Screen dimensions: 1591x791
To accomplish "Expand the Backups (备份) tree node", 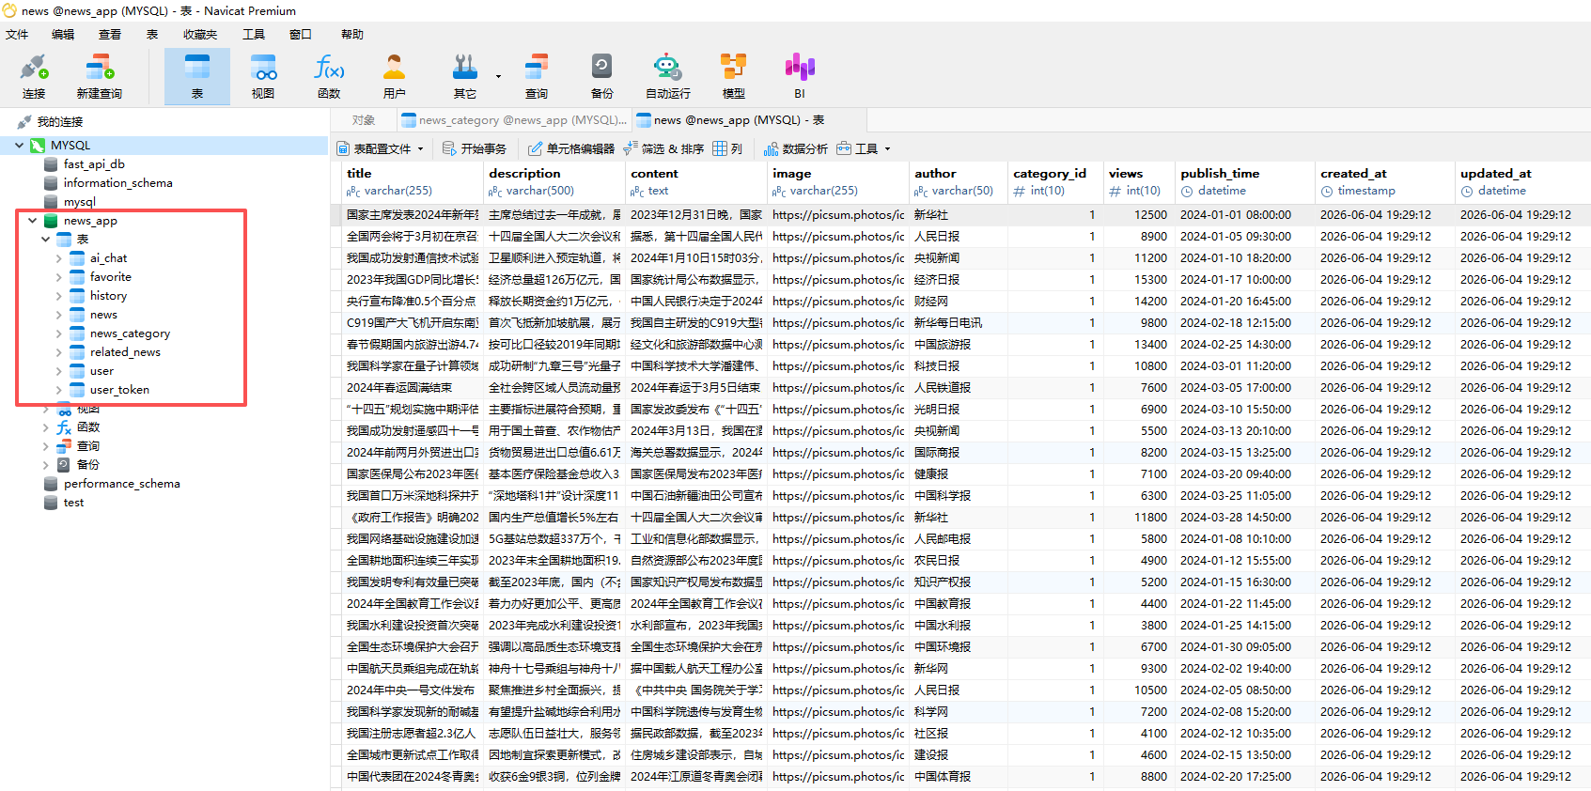I will (x=46, y=465).
